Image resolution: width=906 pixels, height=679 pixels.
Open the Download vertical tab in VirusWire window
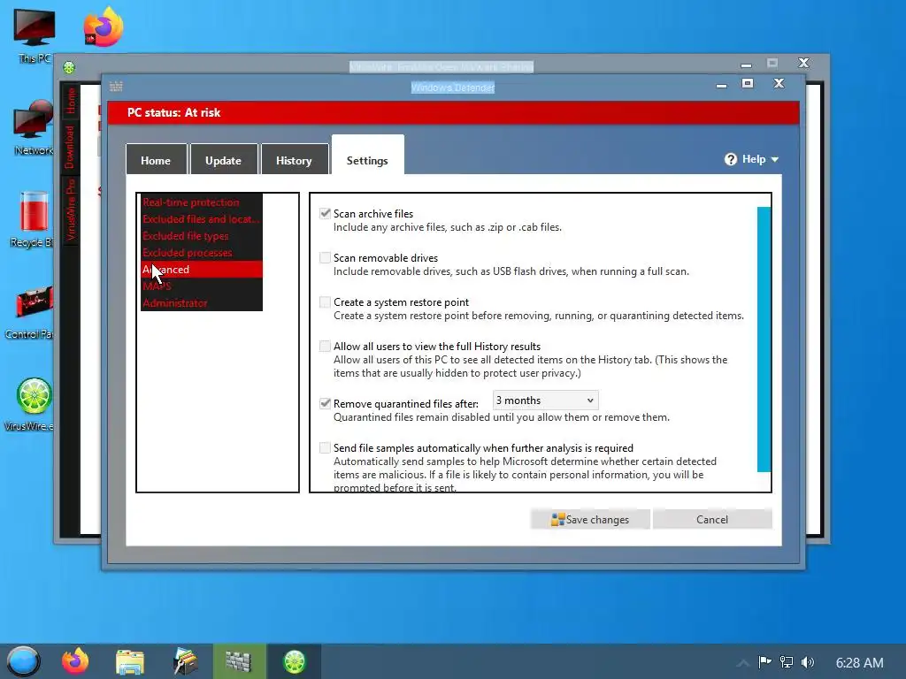(x=70, y=147)
